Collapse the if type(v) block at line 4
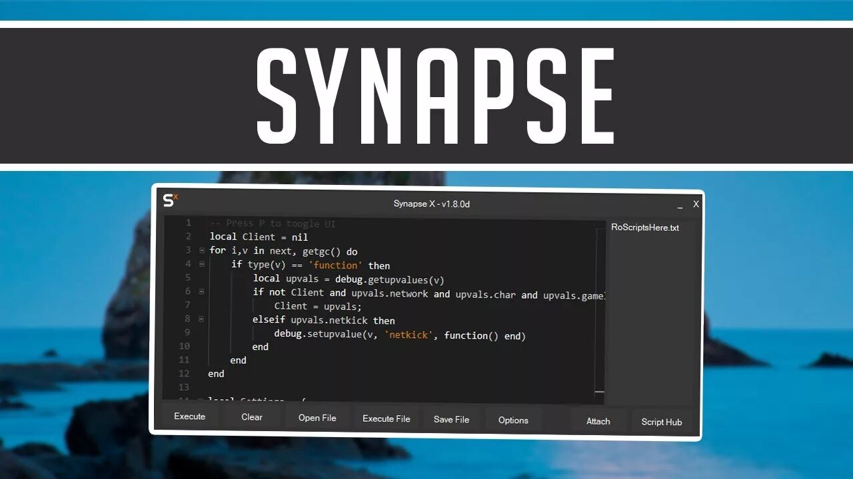Screen dimensions: 853x479 click(x=202, y=264)
